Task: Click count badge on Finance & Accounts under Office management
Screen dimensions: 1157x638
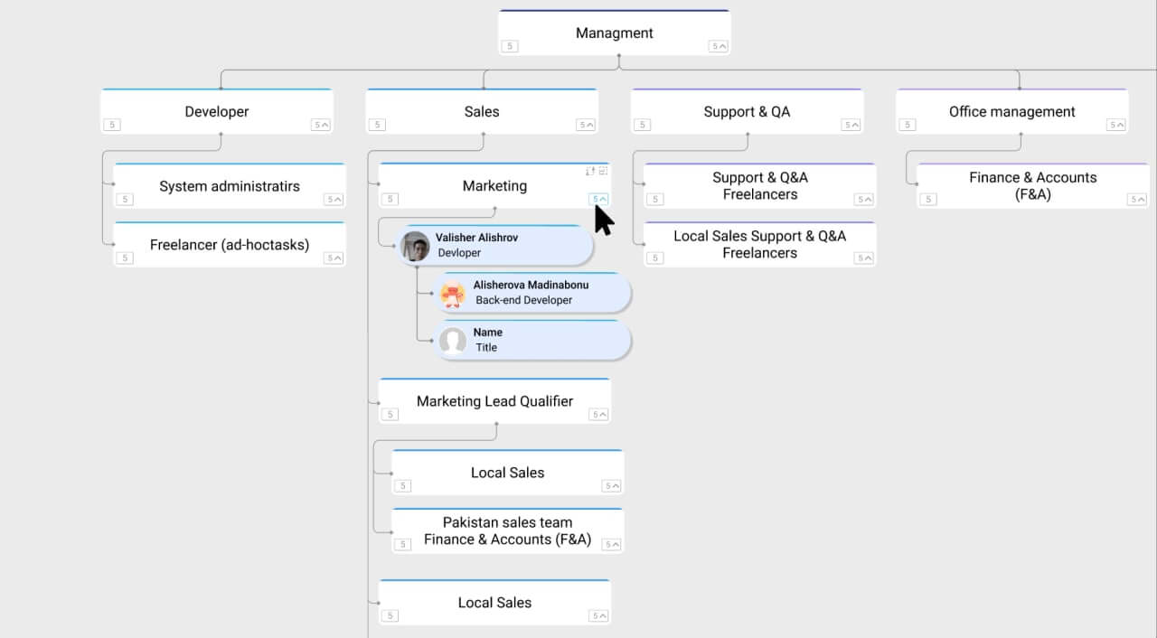Action: click(x=928, y=199)
